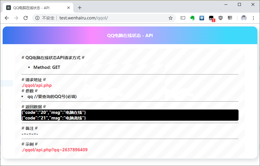
Task: Maximize the Chrome window
Action: point(239,4)
